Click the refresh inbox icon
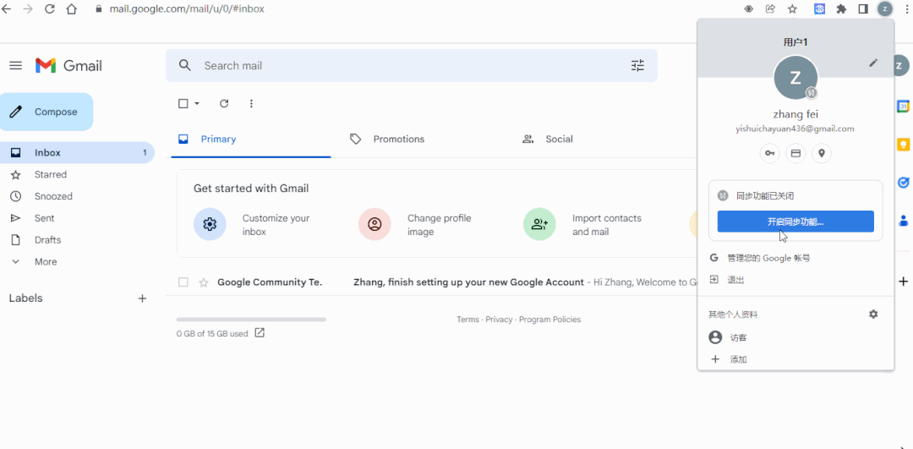 (x=224, y=104)
